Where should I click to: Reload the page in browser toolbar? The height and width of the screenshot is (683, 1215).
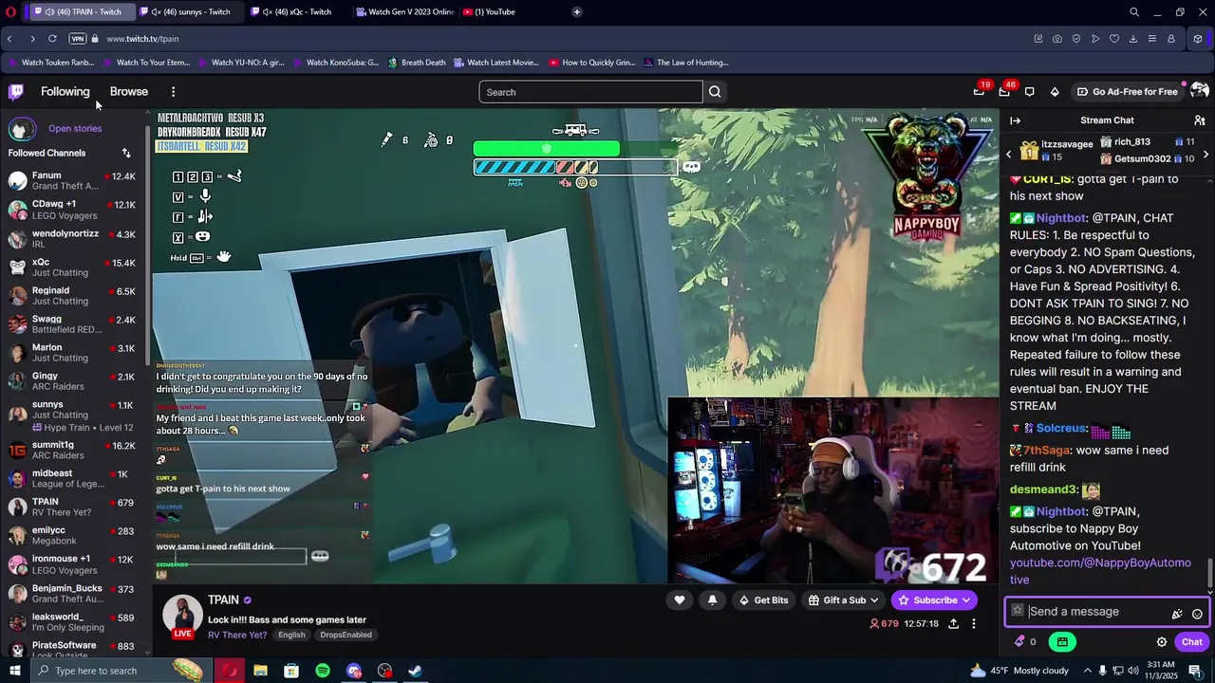click(x=52, y=39)
